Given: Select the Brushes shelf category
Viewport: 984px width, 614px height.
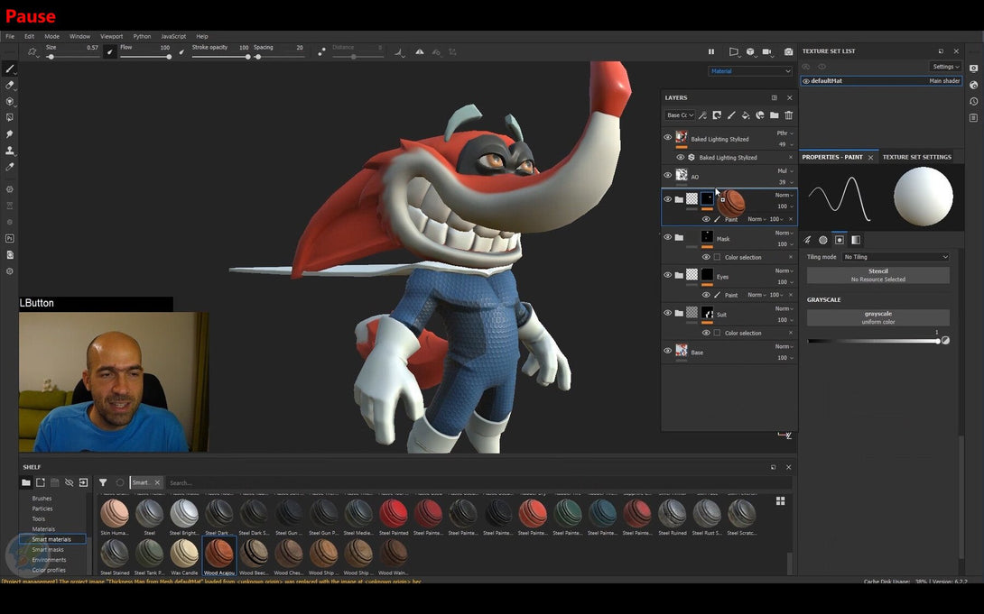Looking at the screenshot, I should pyautogui.click(x=42, y=499).
